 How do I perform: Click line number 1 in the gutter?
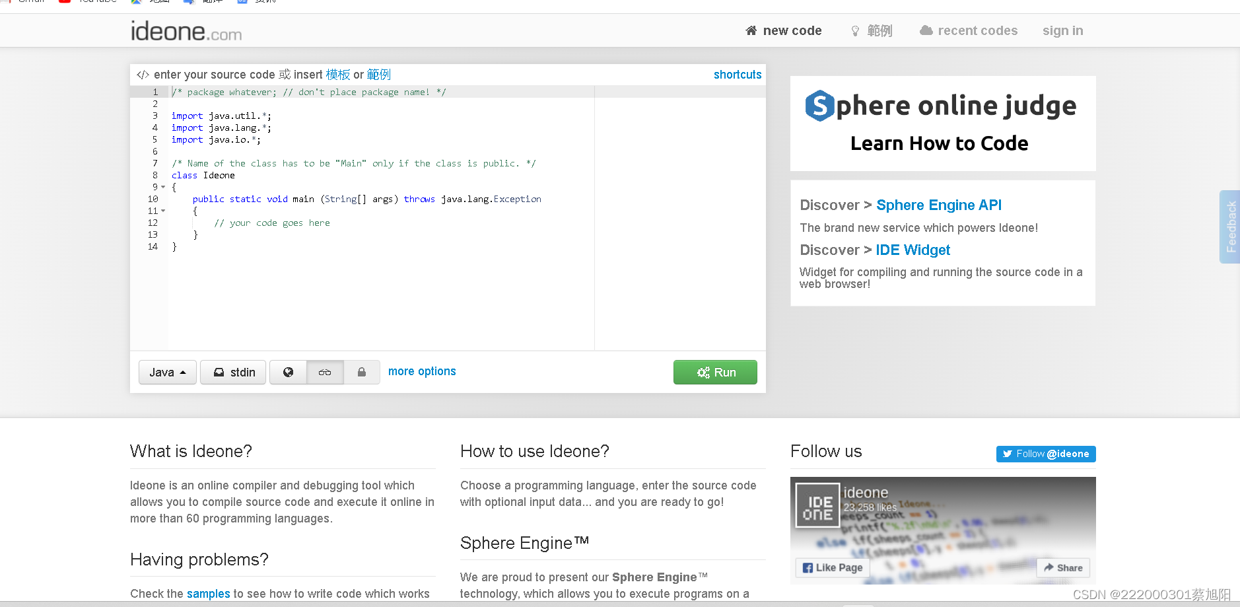(x=155, y=92)
